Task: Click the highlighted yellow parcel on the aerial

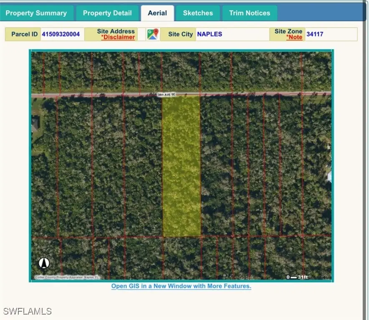Action: click(182, 167)
